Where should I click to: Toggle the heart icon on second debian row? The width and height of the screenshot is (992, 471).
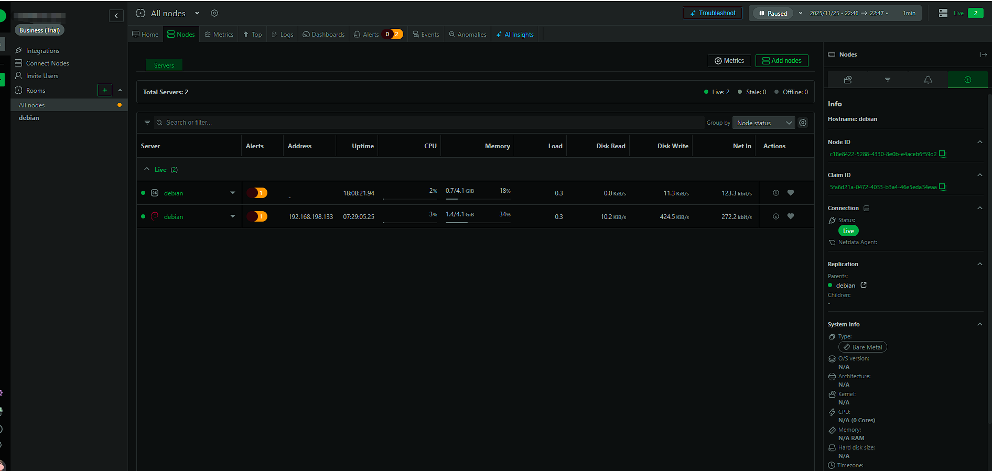[791, 216]
